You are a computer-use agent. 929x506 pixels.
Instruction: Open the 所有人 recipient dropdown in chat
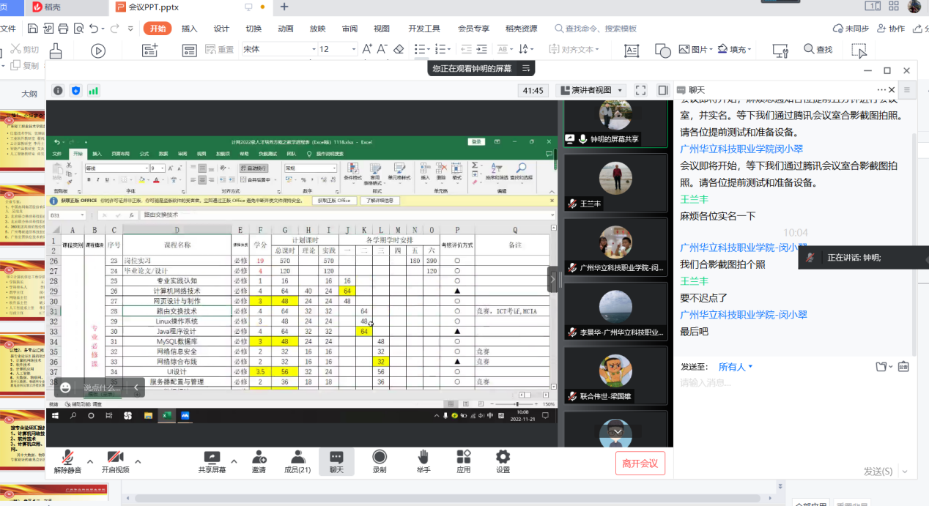(x=735, y=367)
